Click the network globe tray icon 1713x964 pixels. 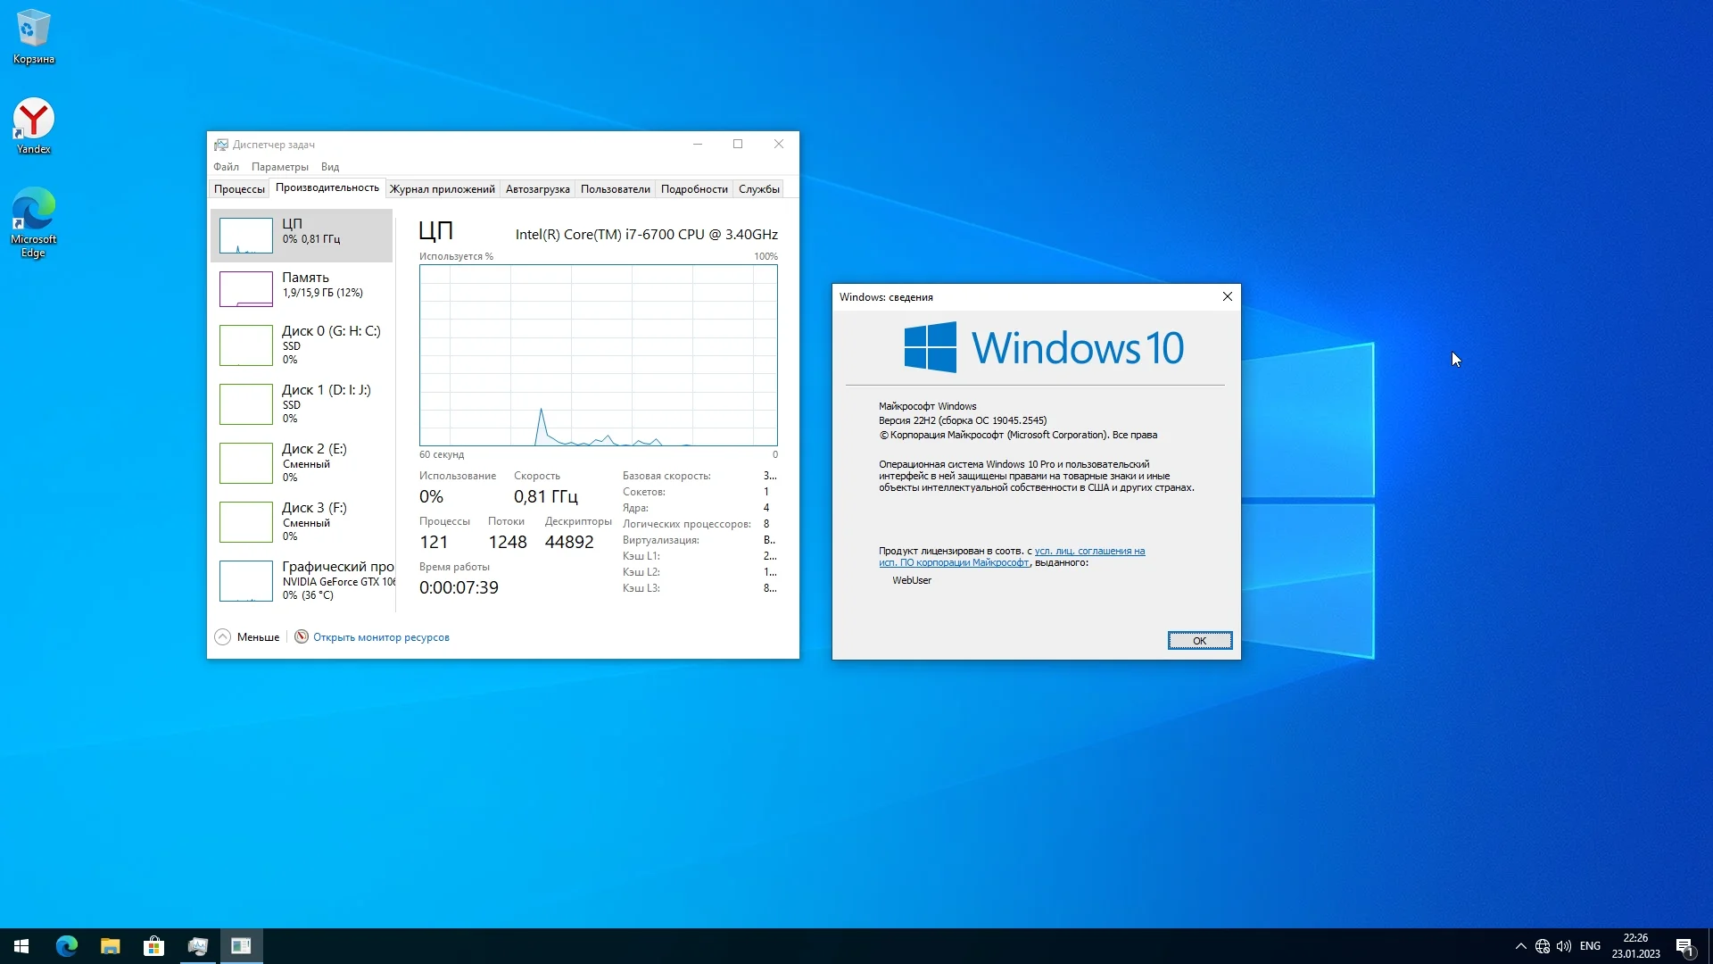click(x=1543, y=946)
